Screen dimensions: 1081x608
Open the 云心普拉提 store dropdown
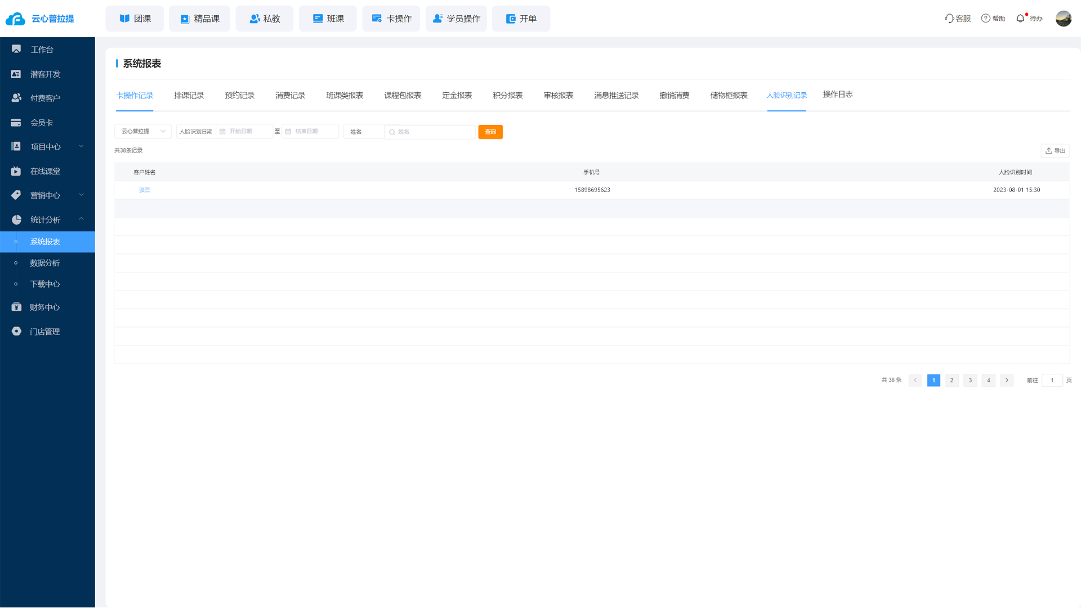click(143, 132)
